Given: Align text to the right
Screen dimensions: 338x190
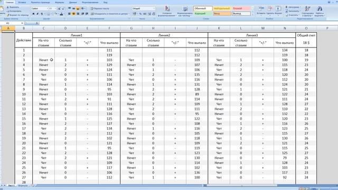Looking at the screenshot, I should 78,14.
